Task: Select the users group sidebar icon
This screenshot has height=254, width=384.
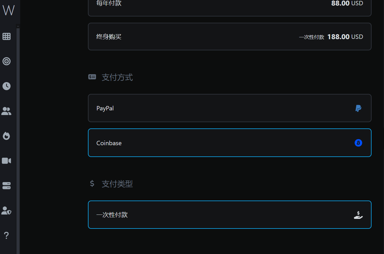Action: 7,111
